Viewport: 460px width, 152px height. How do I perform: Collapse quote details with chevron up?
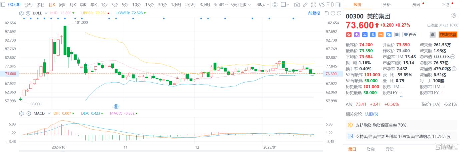point(401,97)
